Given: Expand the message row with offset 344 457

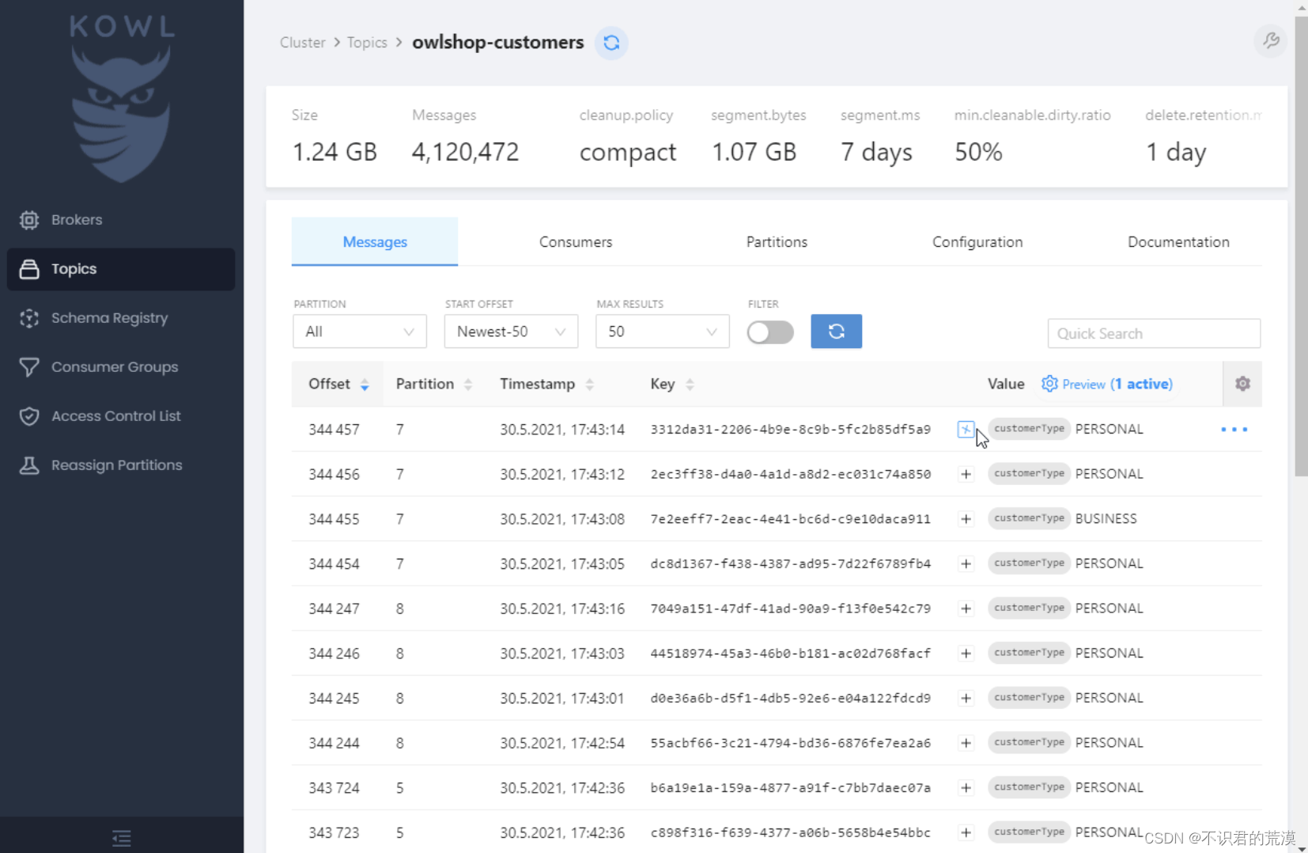Looking at the screenshot, I should click(966, 430).
